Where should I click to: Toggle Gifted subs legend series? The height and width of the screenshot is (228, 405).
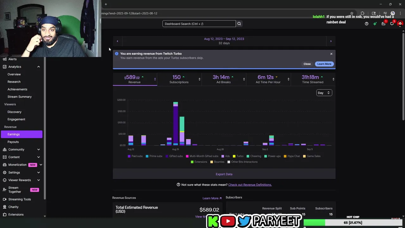pos(174,156)
